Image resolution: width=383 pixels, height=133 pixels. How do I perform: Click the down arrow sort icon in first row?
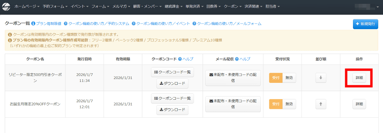(x=321, y=78)
